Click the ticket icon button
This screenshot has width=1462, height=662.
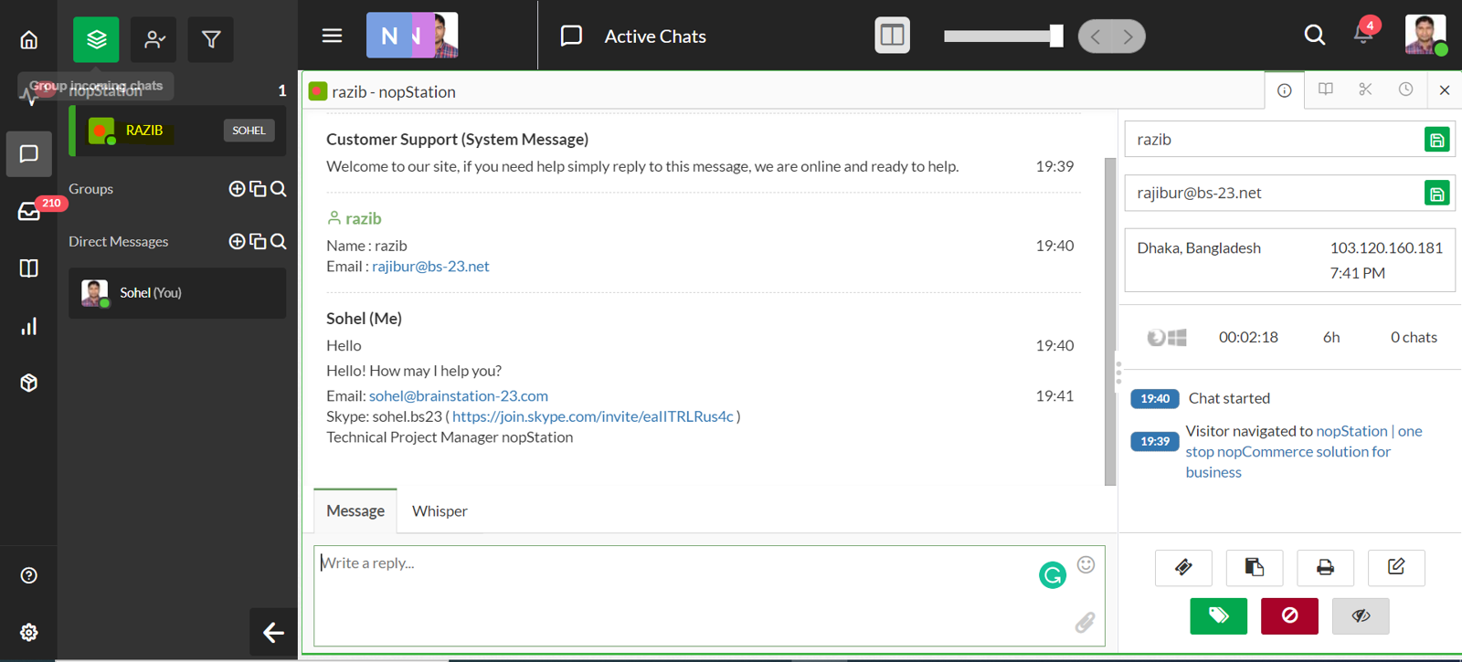pos(1183,567)
